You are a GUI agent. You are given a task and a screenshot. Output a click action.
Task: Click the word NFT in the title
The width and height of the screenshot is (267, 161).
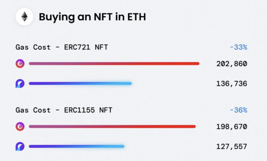pos(103,17)
